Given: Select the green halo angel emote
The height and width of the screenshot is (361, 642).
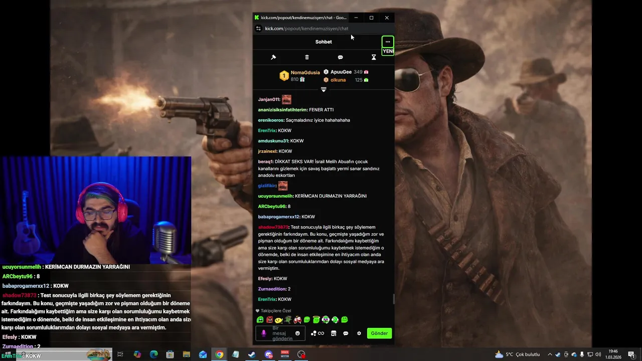Looking at the screenshot, I should (x=316, y=320).
